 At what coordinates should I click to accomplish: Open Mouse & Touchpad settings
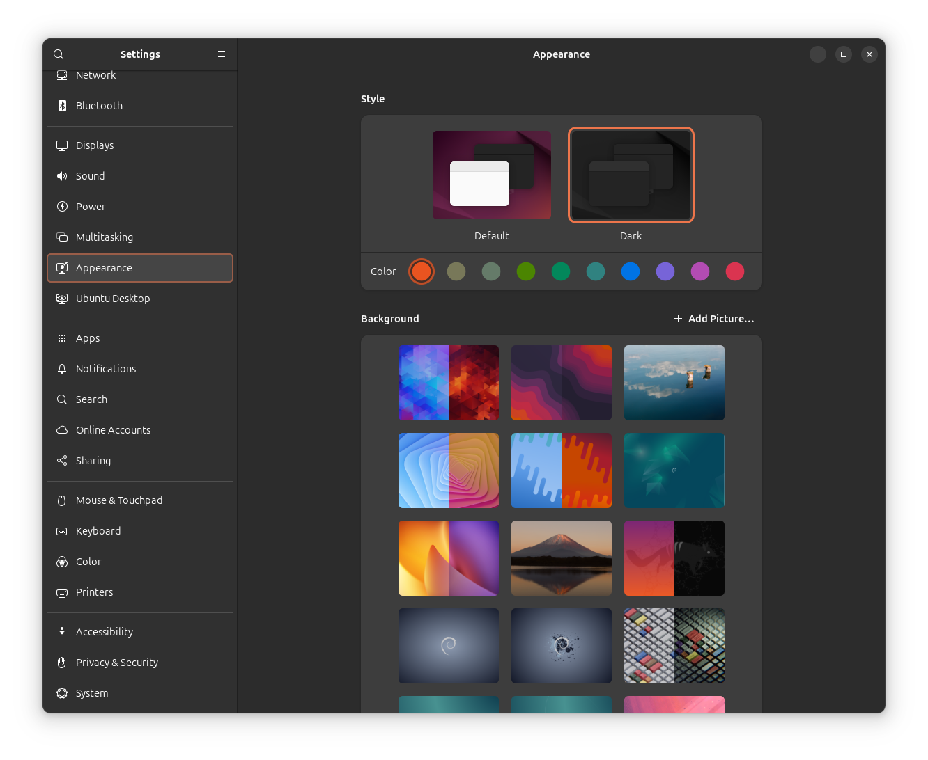point(119,500)
